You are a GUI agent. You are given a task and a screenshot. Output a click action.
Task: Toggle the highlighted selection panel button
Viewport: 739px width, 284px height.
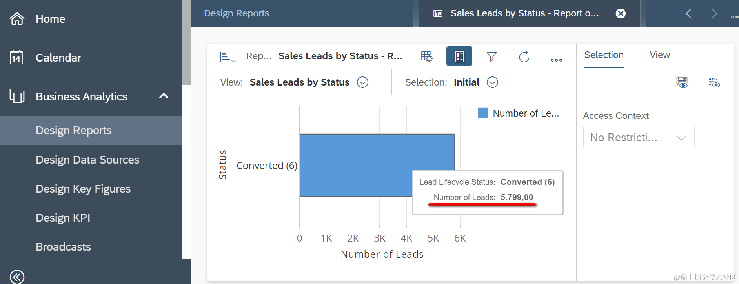(x=459, y=56)
